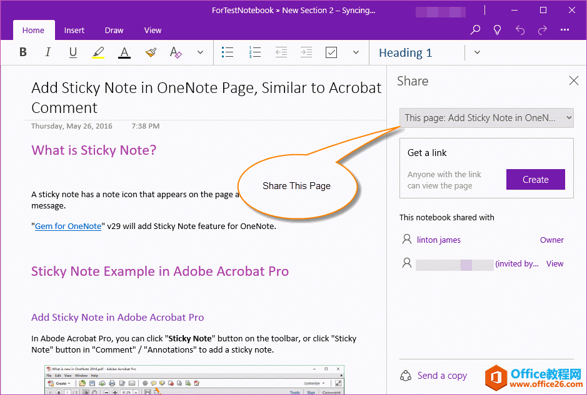The width and height of the screenshot is (587, 395).
Task: Close the Share panel
Action: [574, 80]
